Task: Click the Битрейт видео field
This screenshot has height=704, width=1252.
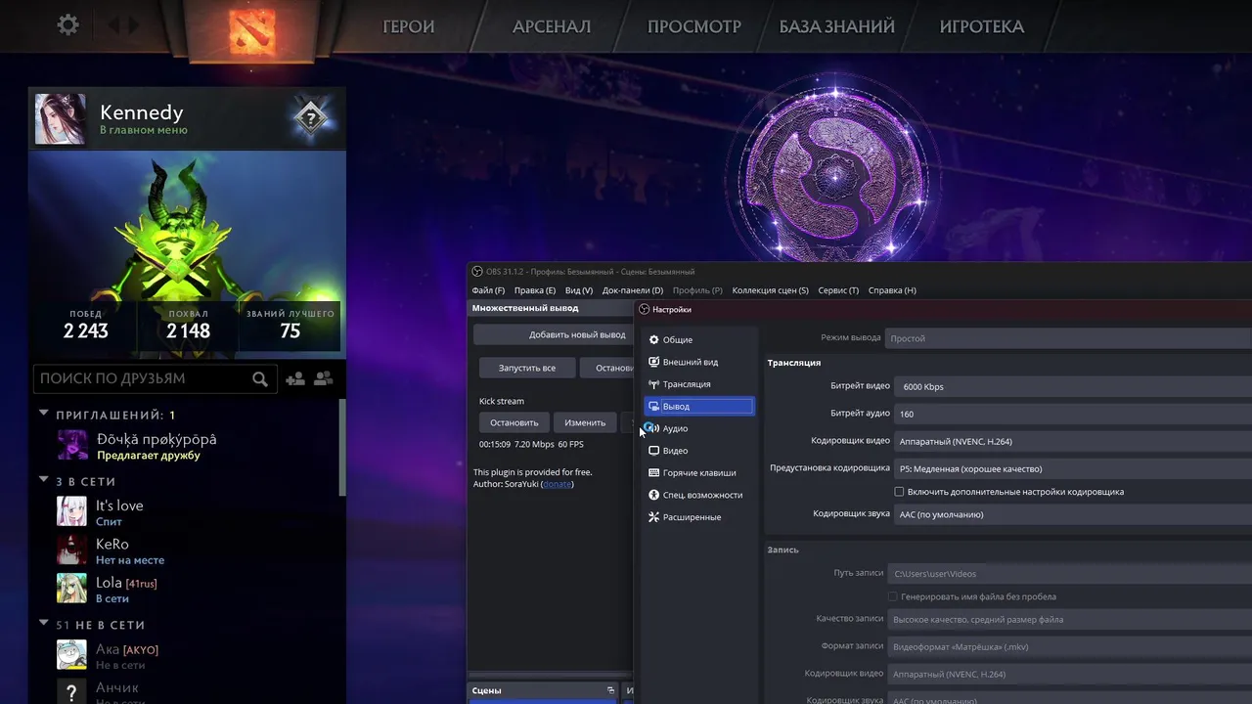Action: pos(1073,386)
